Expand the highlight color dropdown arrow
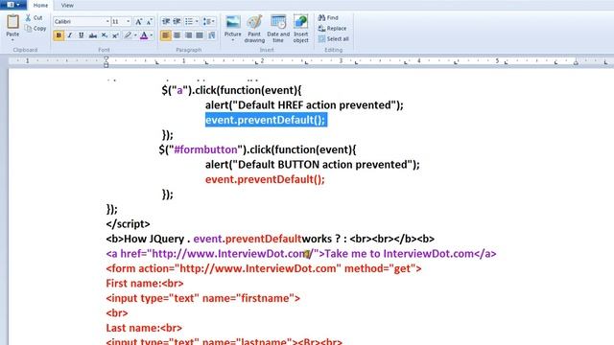 coord(135,35)
